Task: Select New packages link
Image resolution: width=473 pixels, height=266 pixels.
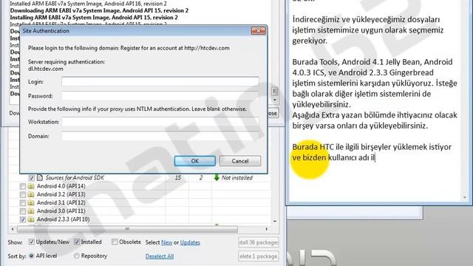Action: pos(166,242)
